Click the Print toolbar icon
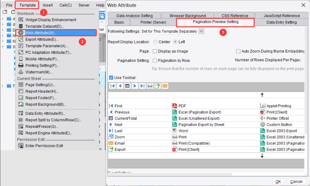The image size is (310, 186). [x=150, y=86]
